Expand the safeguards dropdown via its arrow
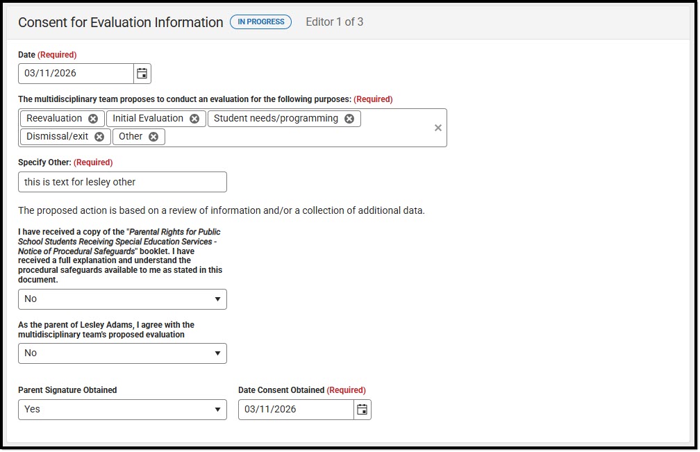The height and width of the screenshot is (452, 700). tap(219, 299)
